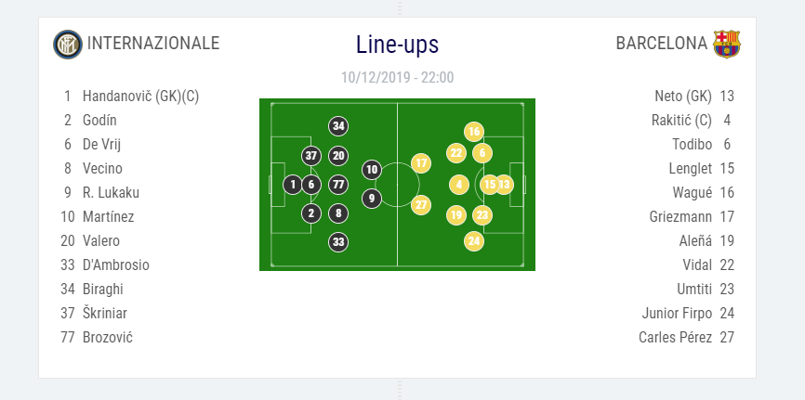This screenshot has height=400, width=805.
Task: Click Handanovič (GK)(C) in Inter list
Action: click(x=140, y=96)
